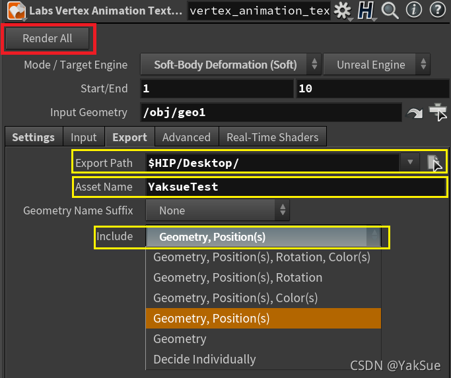
Task: Jump to the Input Geometry operator arrow icon
Action: click(x=414, y=113)
